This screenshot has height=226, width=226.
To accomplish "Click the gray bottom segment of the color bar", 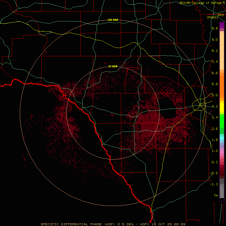I will click(x=222, y=191).
